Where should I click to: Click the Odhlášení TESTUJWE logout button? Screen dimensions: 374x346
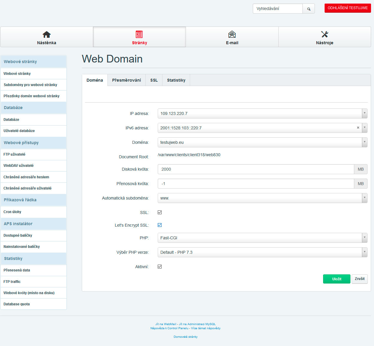click(348, 8)
